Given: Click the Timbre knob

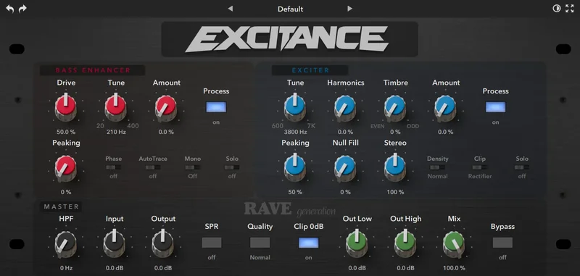Looking at the screenshot, I should 395,107.
